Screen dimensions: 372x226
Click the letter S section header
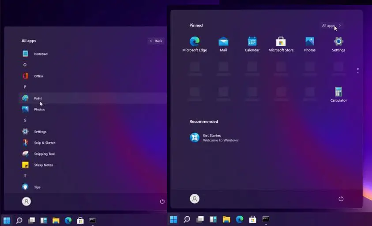(25, 120)
